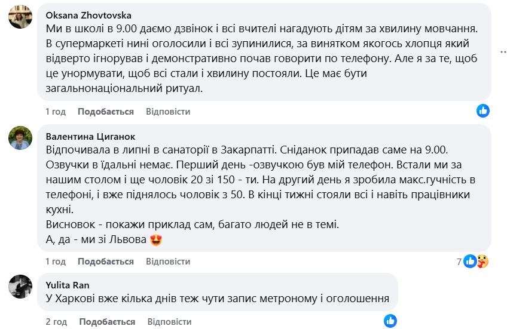Screen dimensions: 507x329
Task: Open Yulita Ran's profile name link
Action: (68, 285)
